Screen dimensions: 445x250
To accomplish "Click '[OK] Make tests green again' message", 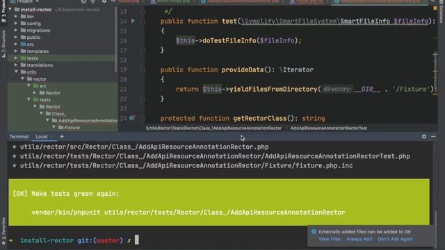I will [x=66, y=194].
